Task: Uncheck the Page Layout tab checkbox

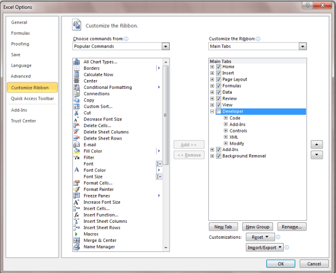Action: (x=219, y=80)
